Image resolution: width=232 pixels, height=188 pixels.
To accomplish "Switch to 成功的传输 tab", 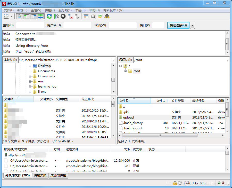I will (58, 175).
